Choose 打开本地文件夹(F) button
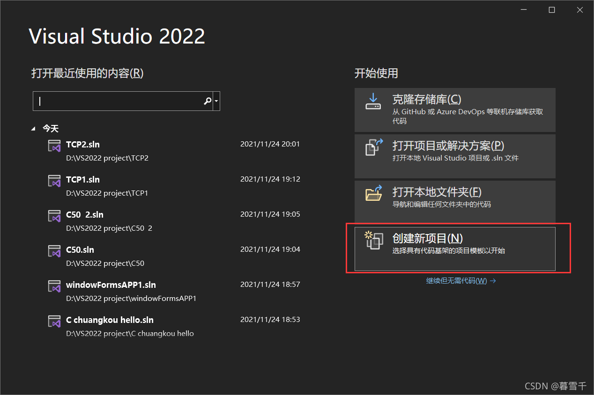This screenshot has height=395, width=594. (x=455, y=202)
